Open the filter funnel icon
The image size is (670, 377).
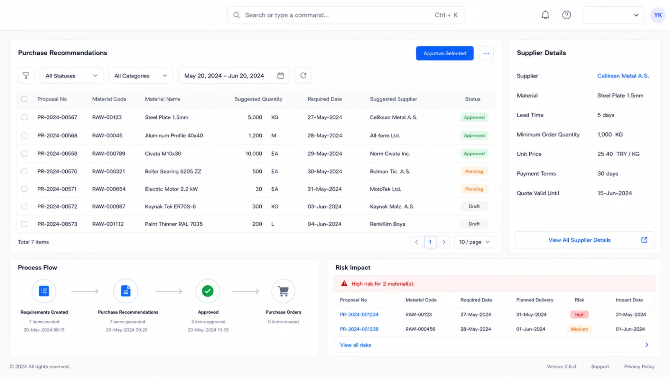click(x=26, y=76)
